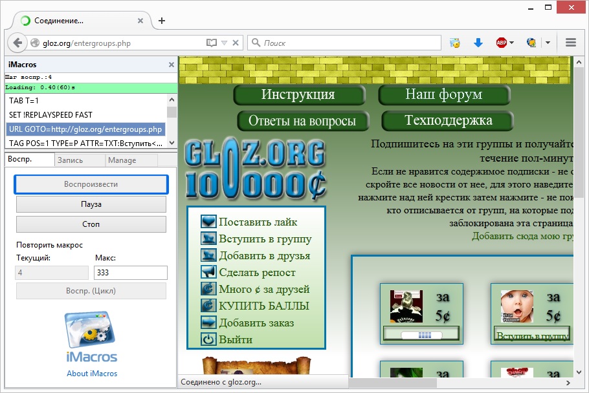Click the folder with smiley toolbar icon
The image size is (589, 393).
click(x=455, y=43)
